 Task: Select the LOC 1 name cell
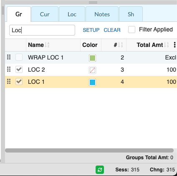coord(36,82)
